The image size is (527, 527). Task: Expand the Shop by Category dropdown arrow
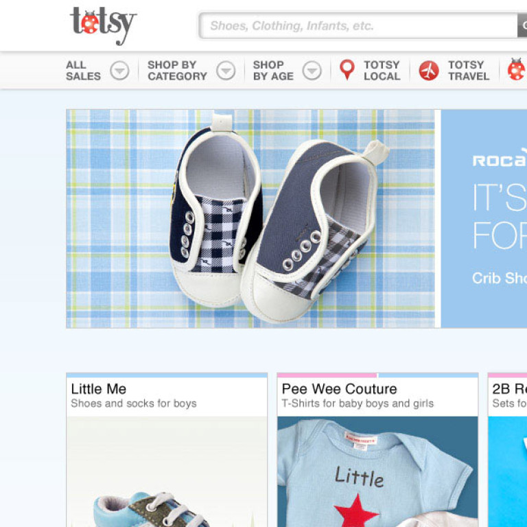click(226, 71)
